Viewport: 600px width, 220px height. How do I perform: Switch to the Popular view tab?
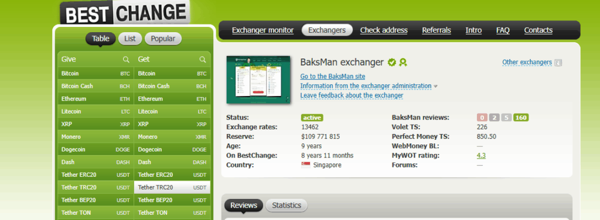tap(163, 39)
